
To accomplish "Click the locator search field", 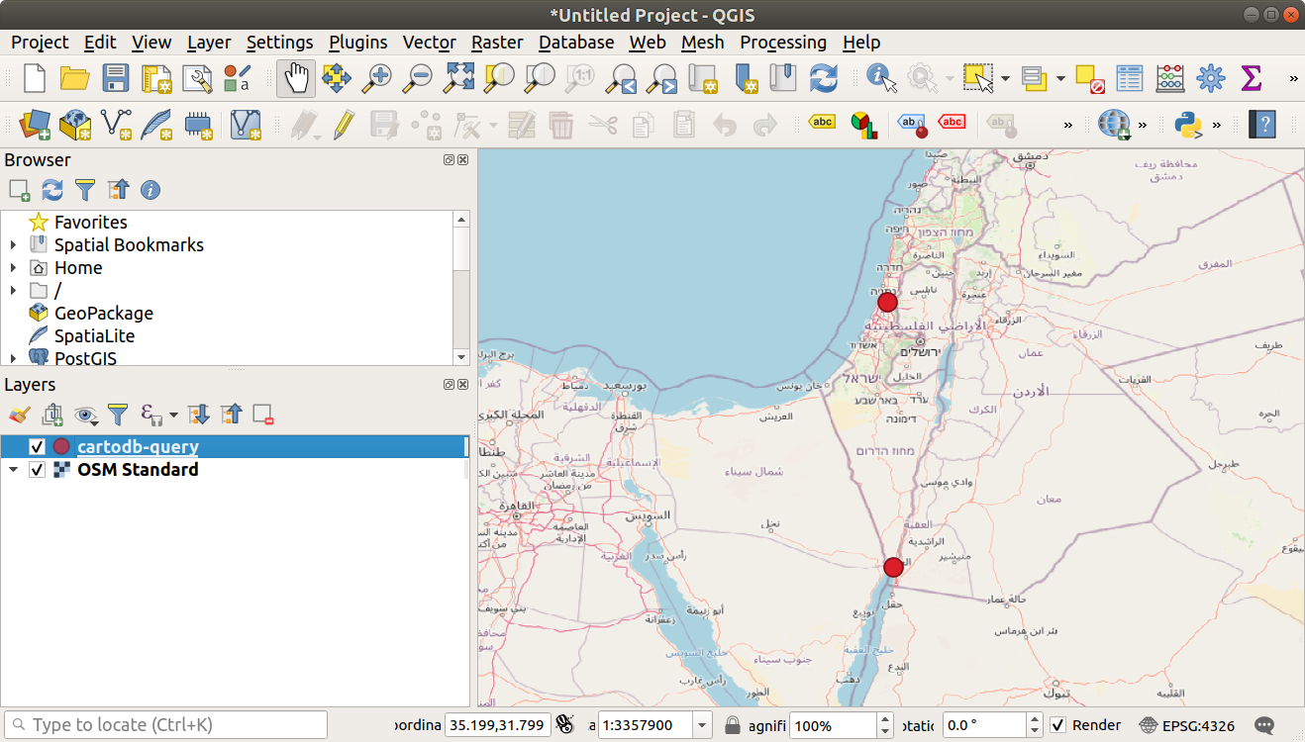I will (165, 724).
